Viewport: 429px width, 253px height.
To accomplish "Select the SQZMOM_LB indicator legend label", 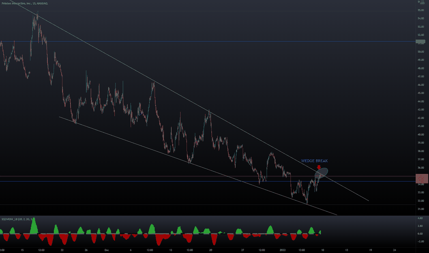I will tap(17, 219).
